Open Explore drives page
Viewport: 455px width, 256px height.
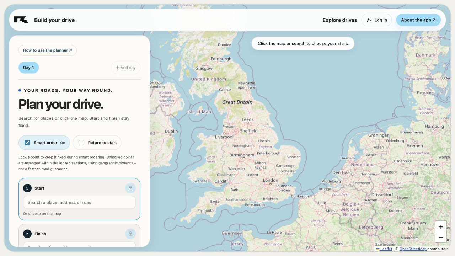(340, 20)
